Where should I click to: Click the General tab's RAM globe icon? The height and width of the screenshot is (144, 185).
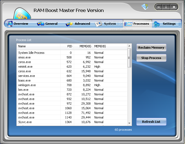point(40,24)
